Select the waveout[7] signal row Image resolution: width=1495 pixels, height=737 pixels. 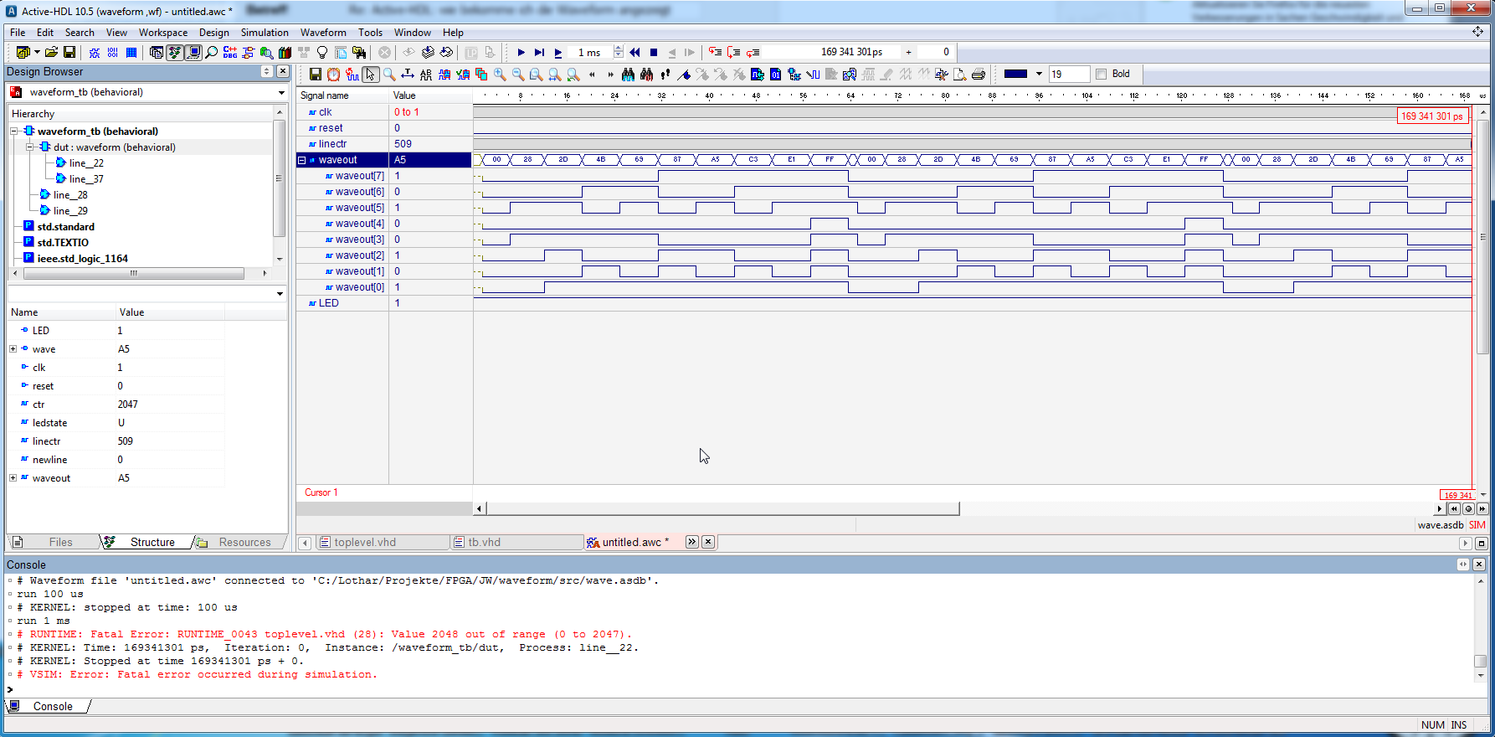coord(384,176)
